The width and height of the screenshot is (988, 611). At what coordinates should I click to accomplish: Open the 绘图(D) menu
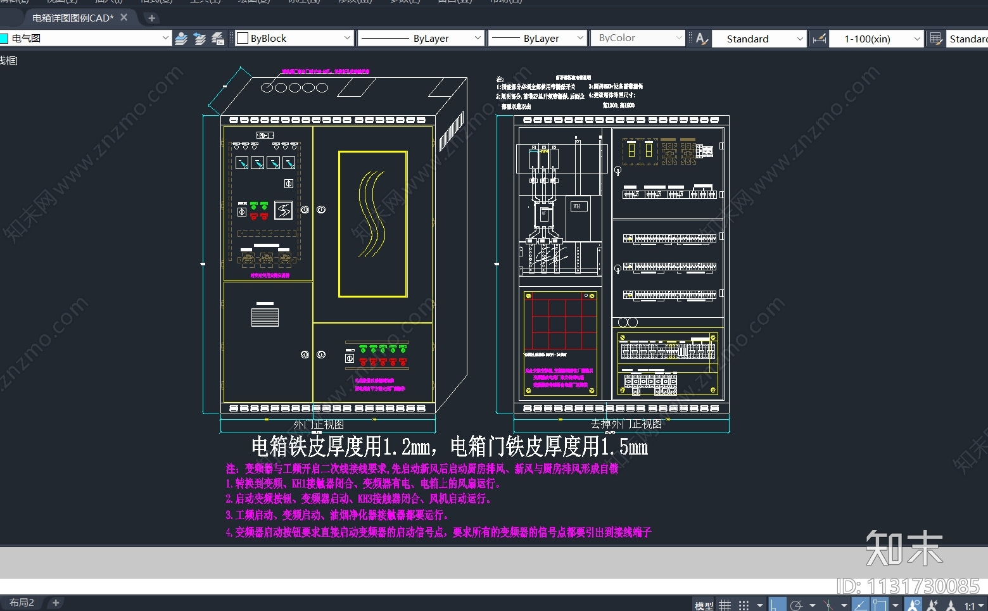tap(253, 3)
